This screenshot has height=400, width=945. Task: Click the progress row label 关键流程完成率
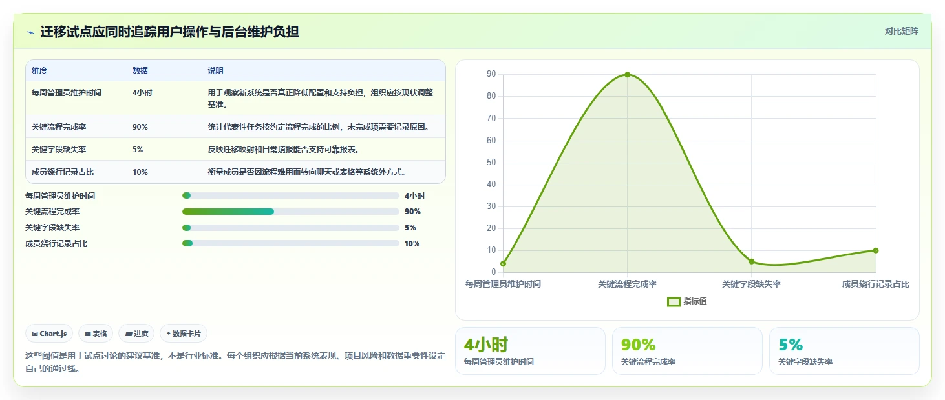click(52, 212)
